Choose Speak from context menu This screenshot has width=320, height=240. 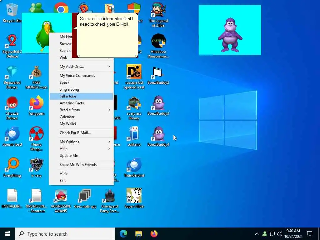(81, 82)
